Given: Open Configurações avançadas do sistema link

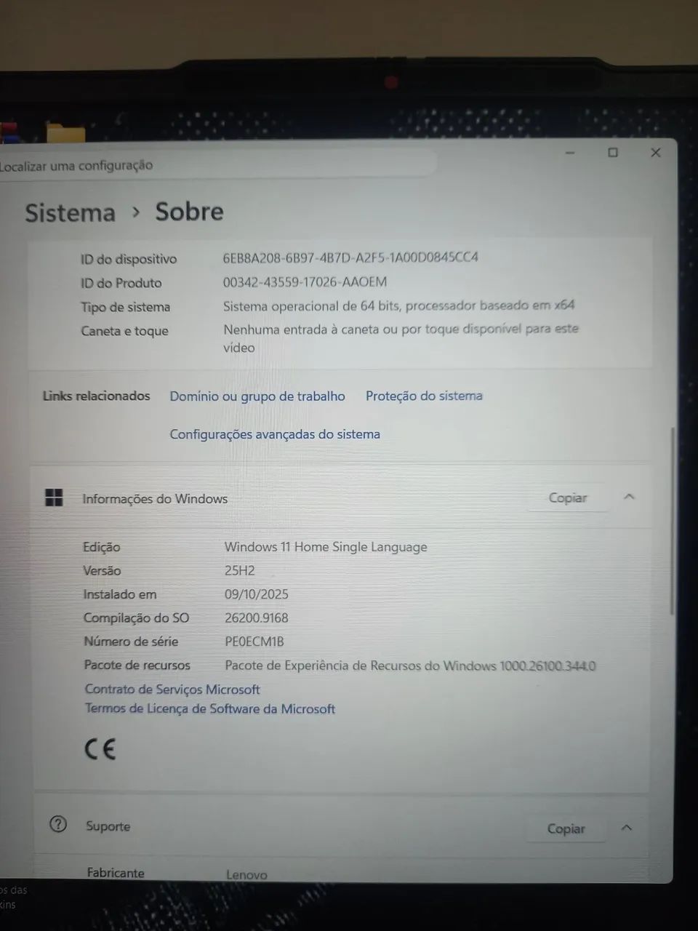Looking at the screenshot, I should click(x=275, y=434).
